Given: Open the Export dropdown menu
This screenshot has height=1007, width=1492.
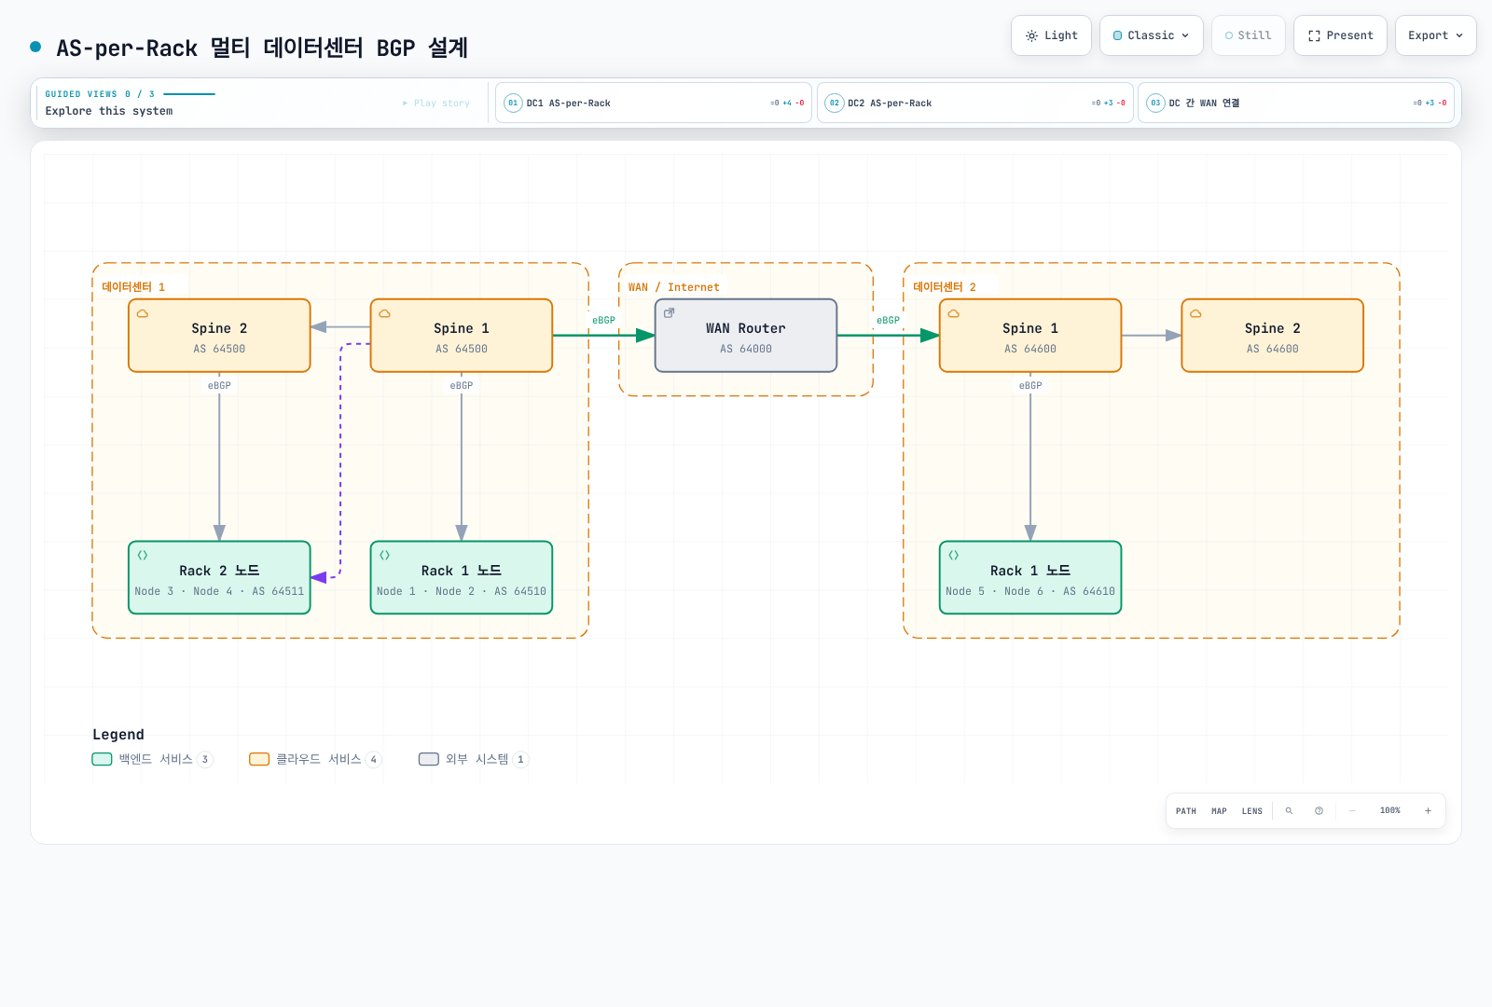Looking at the screenshot, I should tap(1436, 35).
